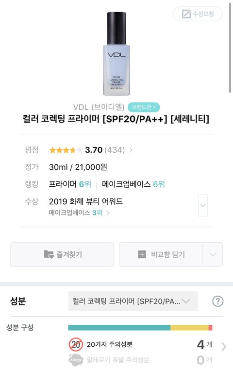Click the VDL primer product image
This screenshot has height=373, width=233.
(x=116, y=54)
